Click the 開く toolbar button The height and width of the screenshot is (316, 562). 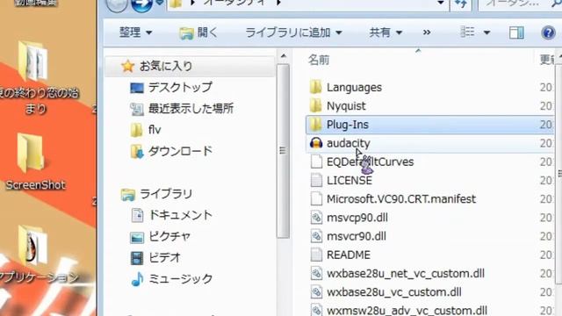click(198, 32)
